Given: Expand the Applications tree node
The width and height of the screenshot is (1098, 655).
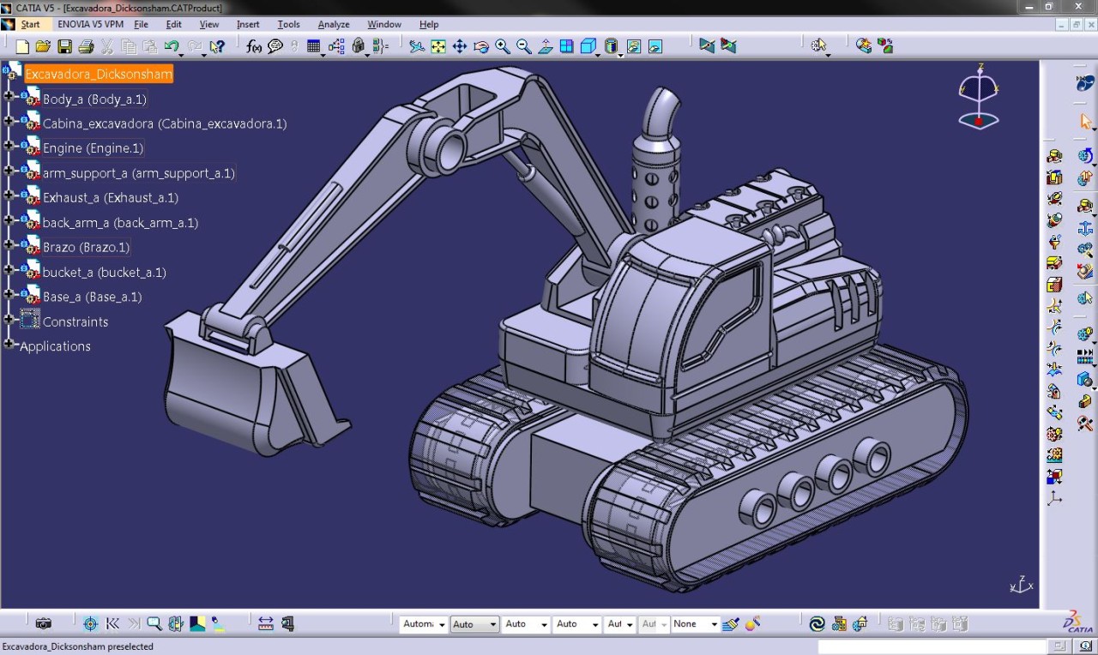Looking at the screenshot, I should tap(9, 344).
